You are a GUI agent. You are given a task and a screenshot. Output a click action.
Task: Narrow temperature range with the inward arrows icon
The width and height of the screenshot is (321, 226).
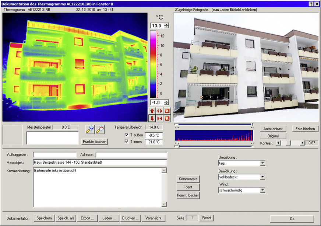pyautogui.click(x=159, y=118)
